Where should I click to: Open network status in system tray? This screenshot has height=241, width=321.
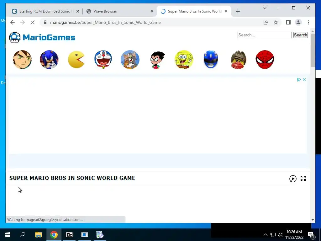coord(273,235)
